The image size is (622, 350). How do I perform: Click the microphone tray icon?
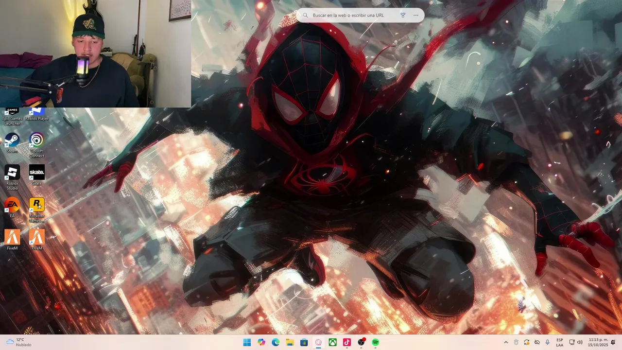coord(548,342)
